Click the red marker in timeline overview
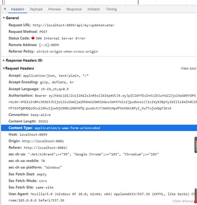This screenshot has width=197, height=205. tap(138, 2)
